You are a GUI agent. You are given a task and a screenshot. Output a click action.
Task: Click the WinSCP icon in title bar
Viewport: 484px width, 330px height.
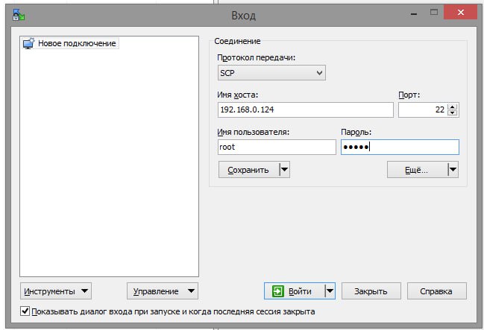19,14
